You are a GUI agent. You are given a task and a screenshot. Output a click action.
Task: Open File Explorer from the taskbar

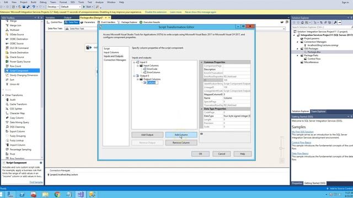point(45,194)
